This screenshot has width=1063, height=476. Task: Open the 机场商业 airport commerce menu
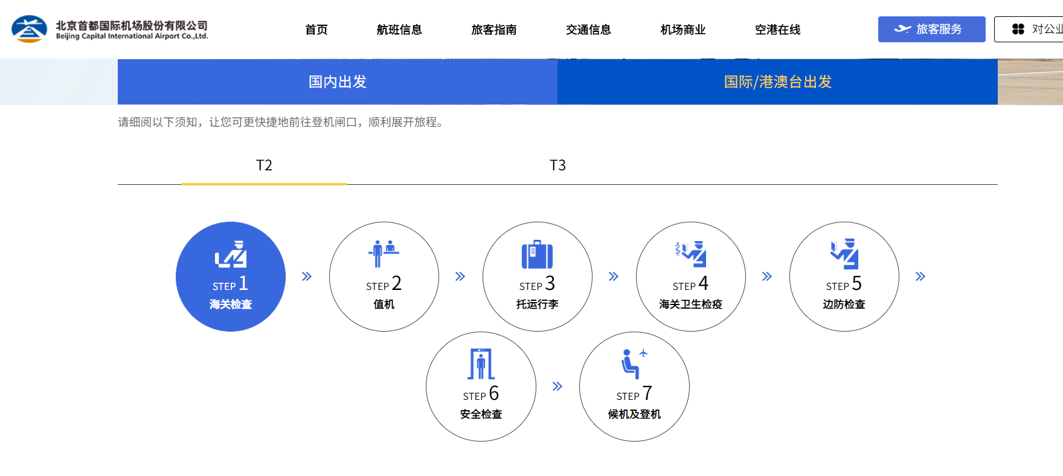click(683, 30)
